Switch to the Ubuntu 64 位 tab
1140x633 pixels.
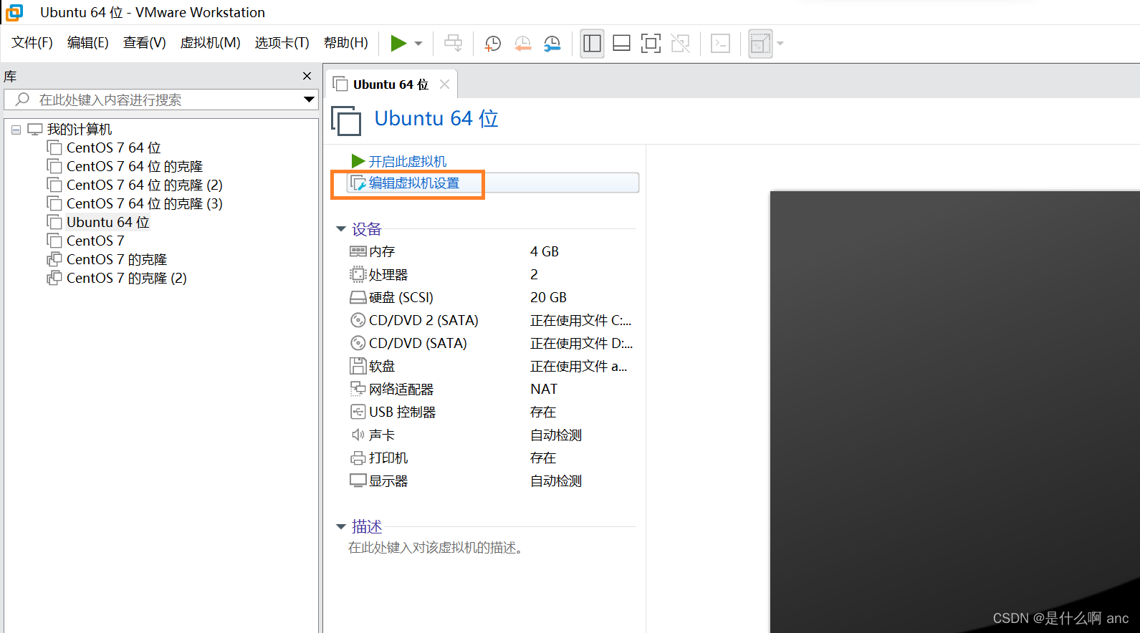click(x=390, y=84)
